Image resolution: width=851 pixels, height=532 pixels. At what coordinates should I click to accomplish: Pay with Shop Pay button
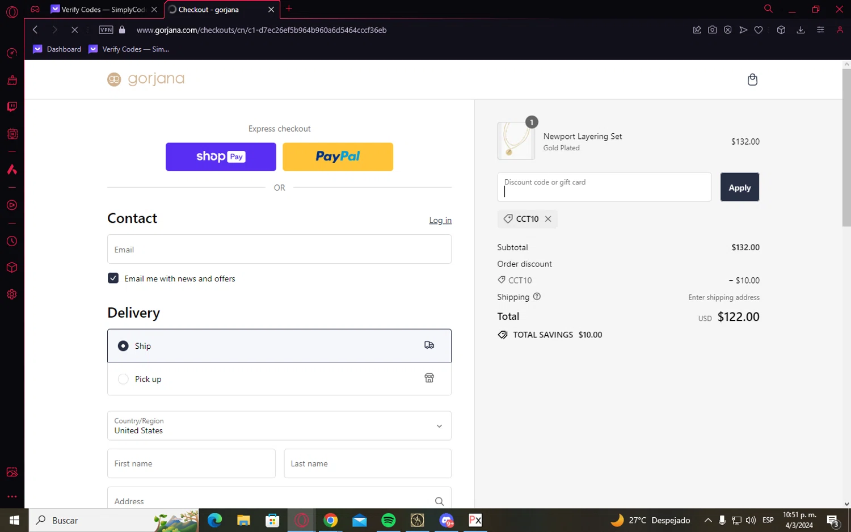[221, 157]
